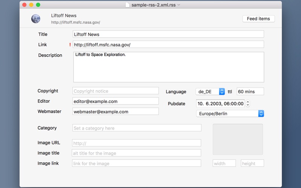Open the Feed items view
The image size is (301, 188).
point(258,18)
